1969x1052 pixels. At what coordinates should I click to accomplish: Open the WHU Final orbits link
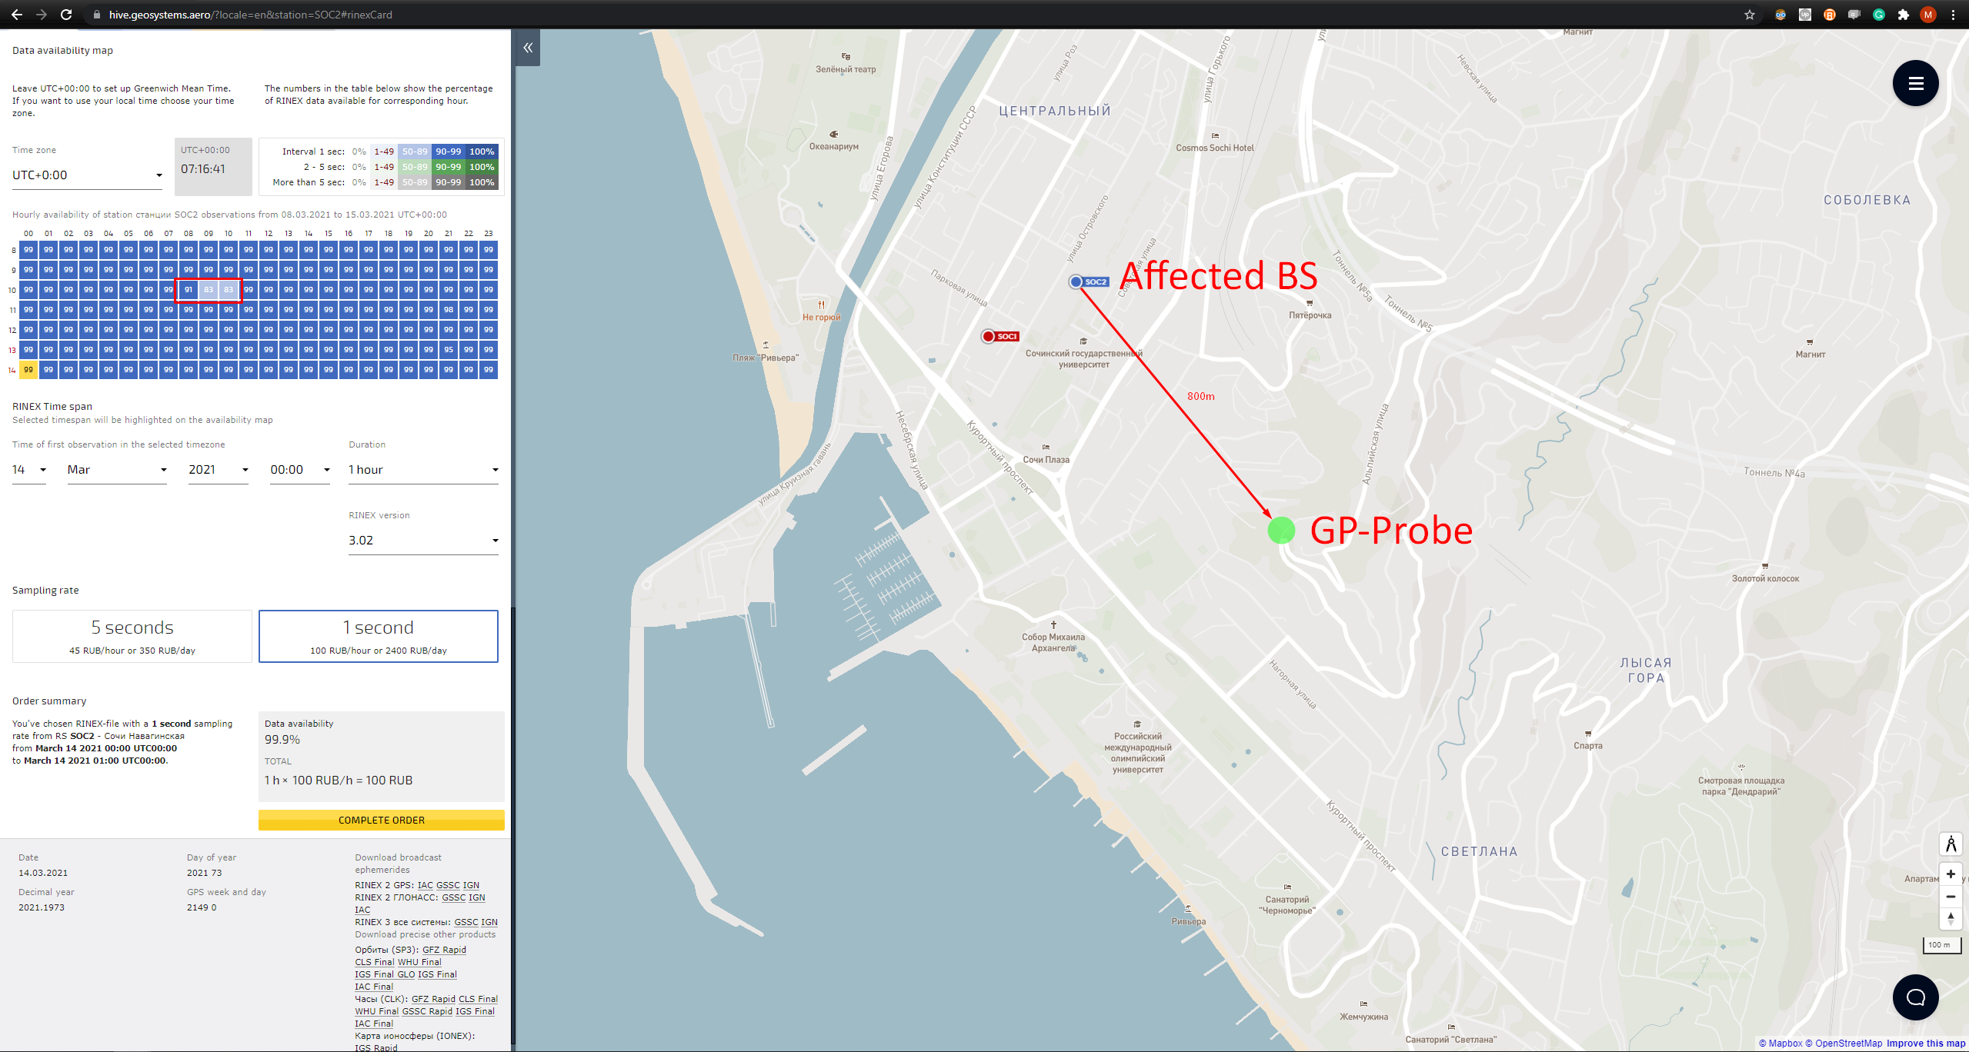click(x=419, y=963)
